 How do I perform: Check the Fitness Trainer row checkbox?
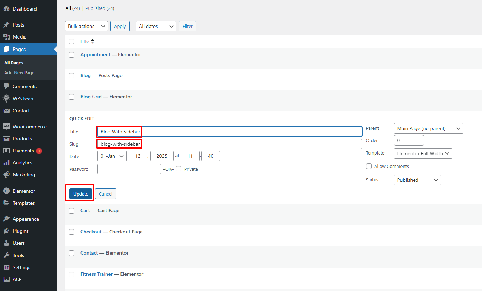pyautogui.click(x=72, y=274)
